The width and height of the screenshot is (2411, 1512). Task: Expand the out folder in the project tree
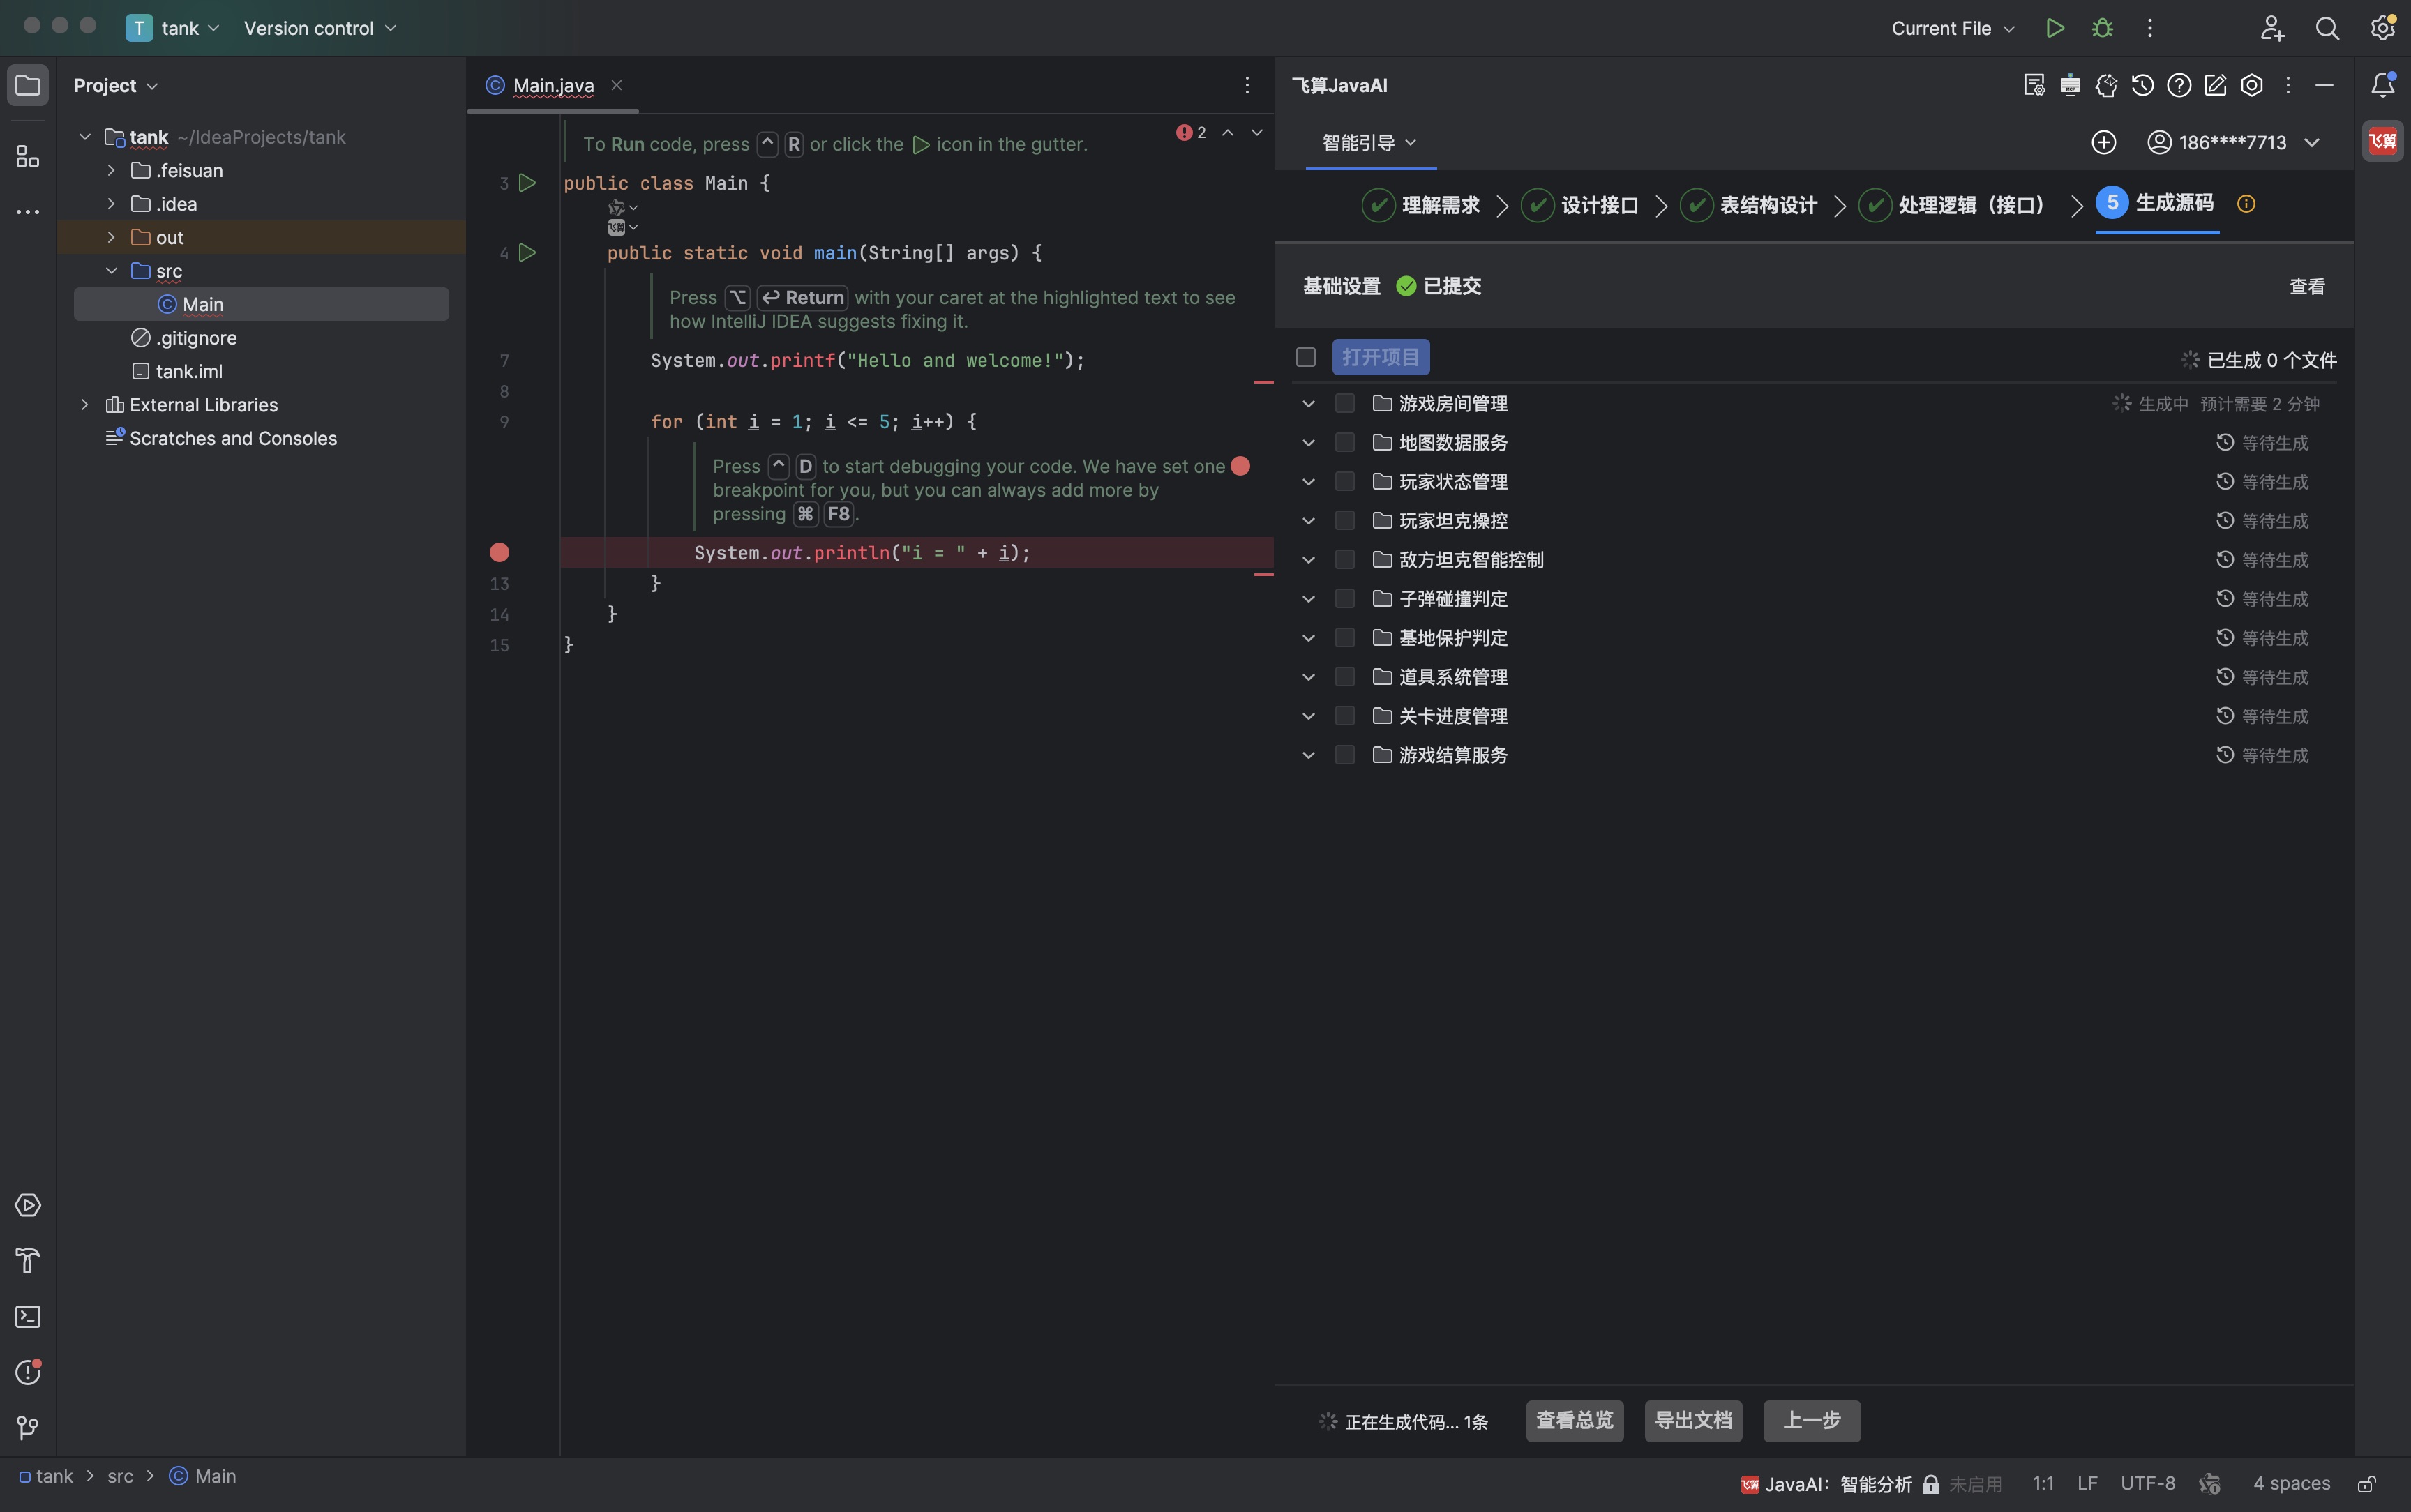pyautogui.click(x=111, y=237)
